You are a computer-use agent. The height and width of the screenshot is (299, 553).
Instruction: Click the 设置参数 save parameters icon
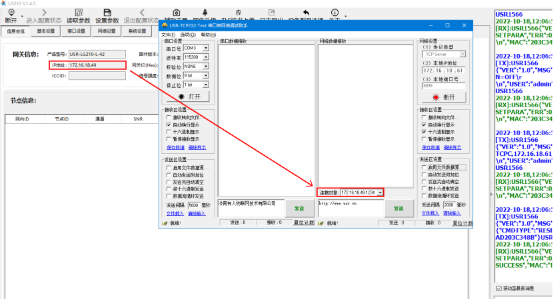tap(107, 13)
